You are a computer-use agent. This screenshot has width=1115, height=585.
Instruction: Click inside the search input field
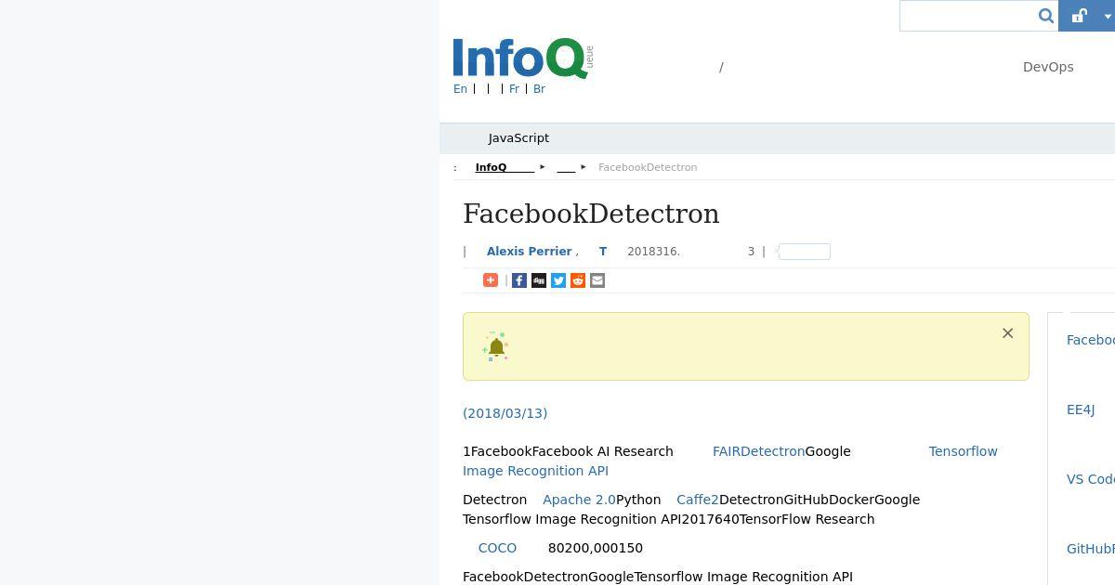click(x=967, y=16)
